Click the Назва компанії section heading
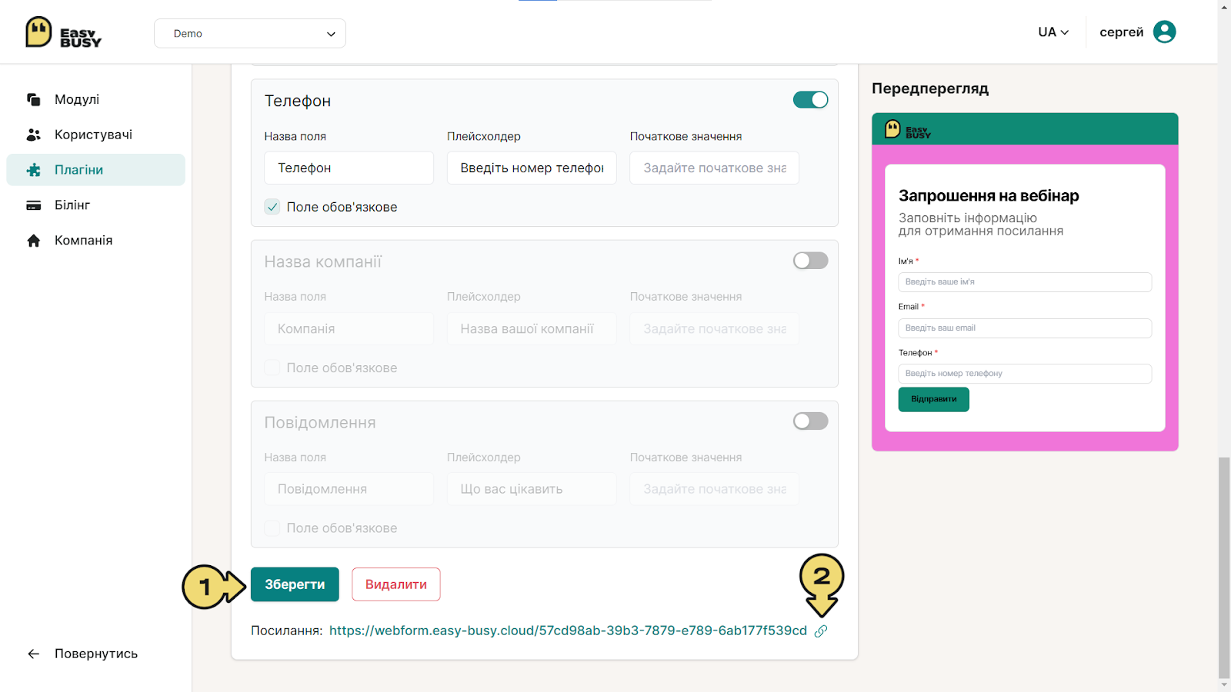Image resolution: width=1231 pixels, height=692 pixels. tap(323, 261)
